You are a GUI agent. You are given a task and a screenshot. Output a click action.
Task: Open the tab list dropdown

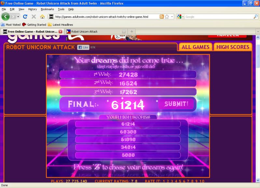[x=258, y=31]
